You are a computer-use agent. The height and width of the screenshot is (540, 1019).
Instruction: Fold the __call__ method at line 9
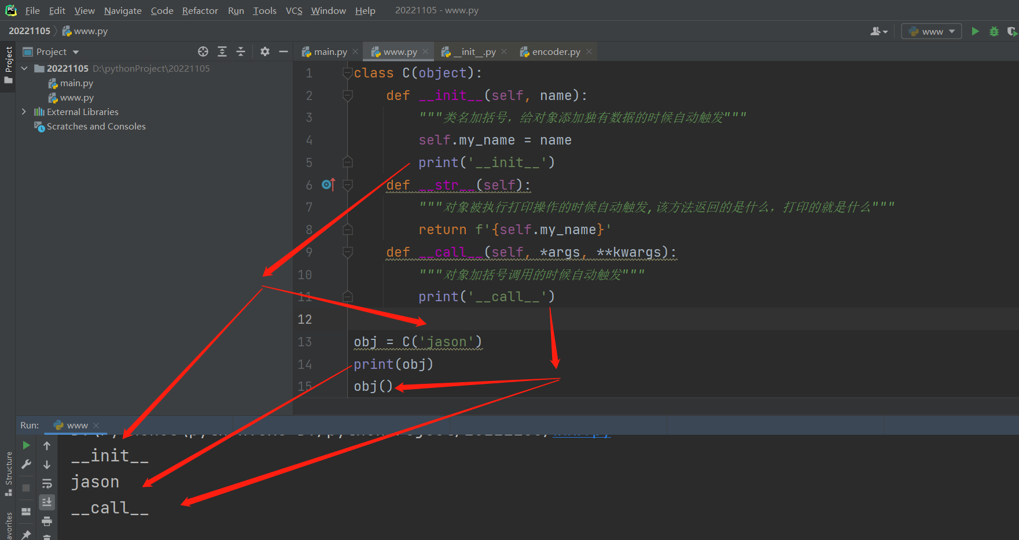(x=348, y=252)
